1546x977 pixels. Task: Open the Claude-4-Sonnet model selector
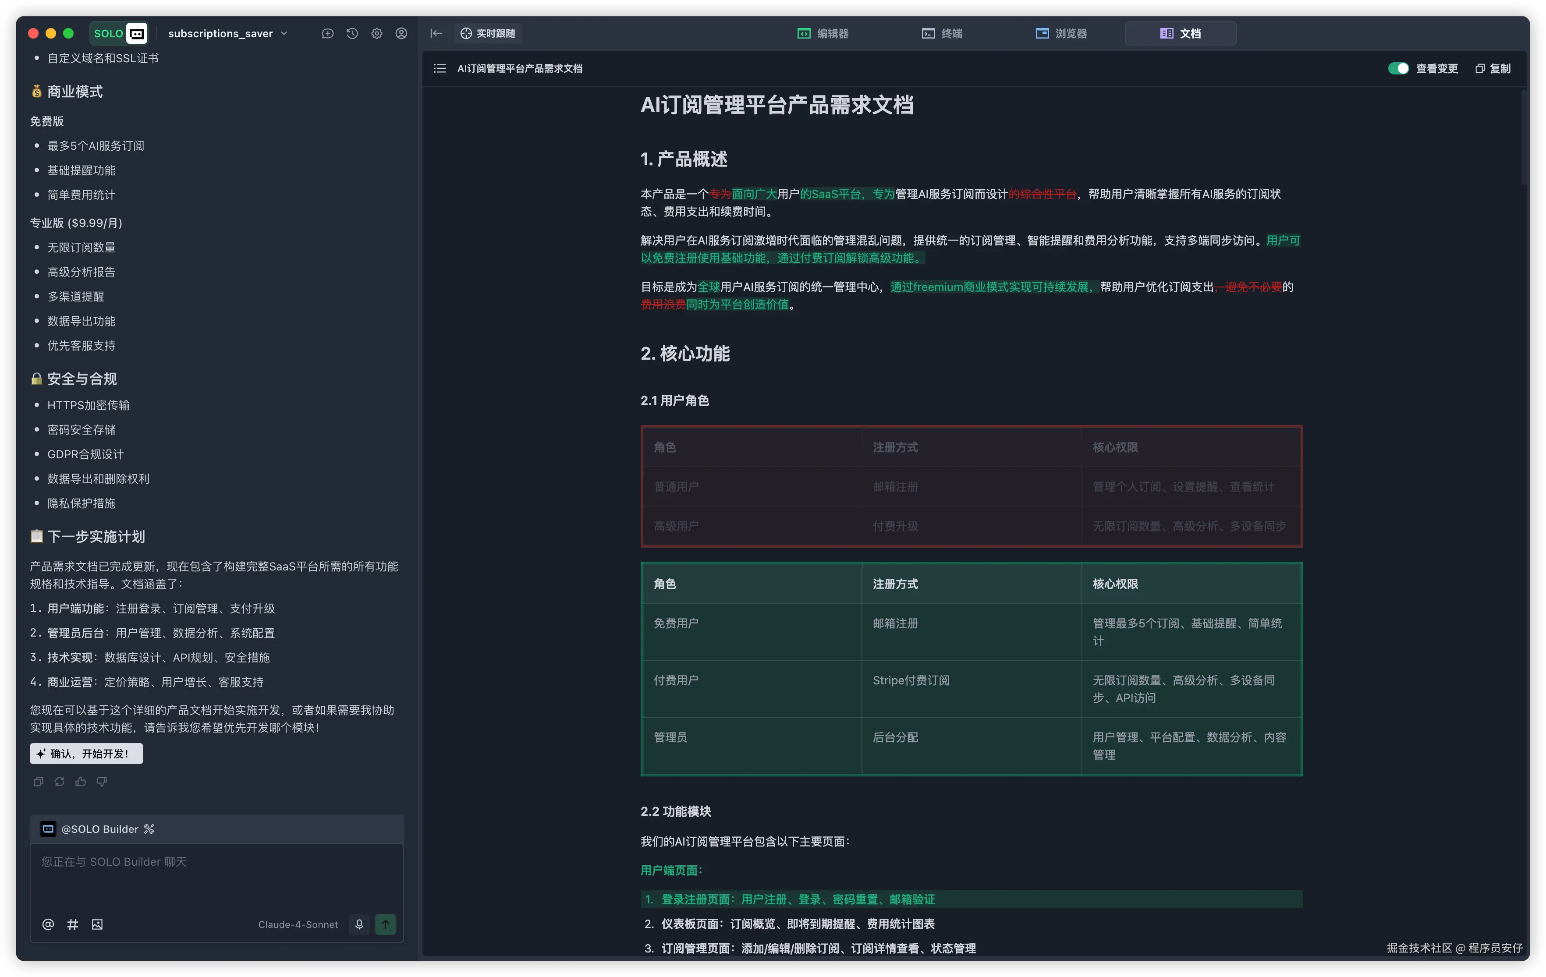click(298, 924)
